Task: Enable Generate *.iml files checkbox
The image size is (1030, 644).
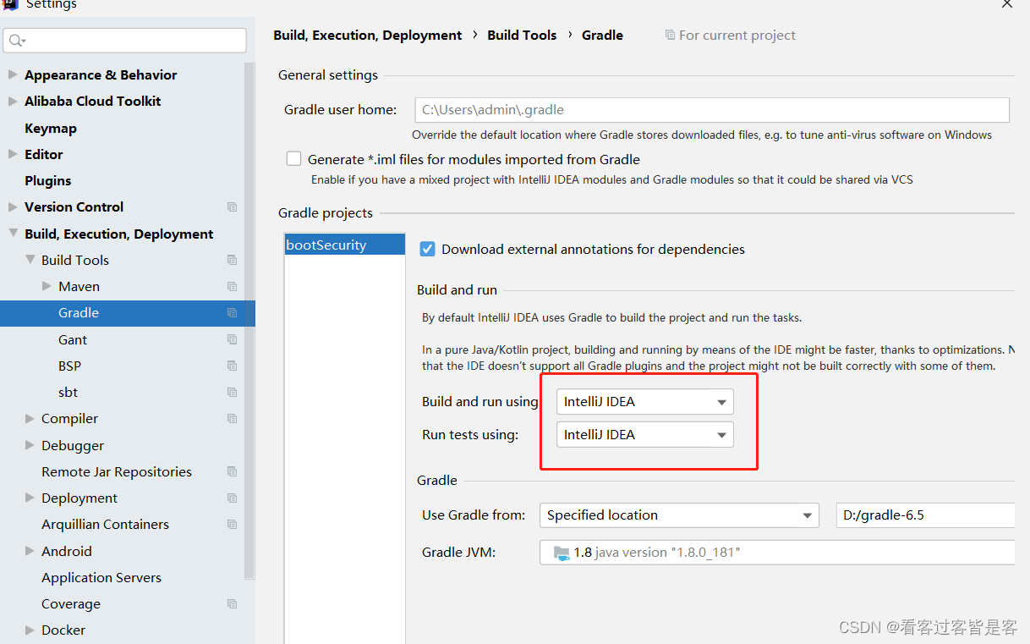Action: [293, 158]
